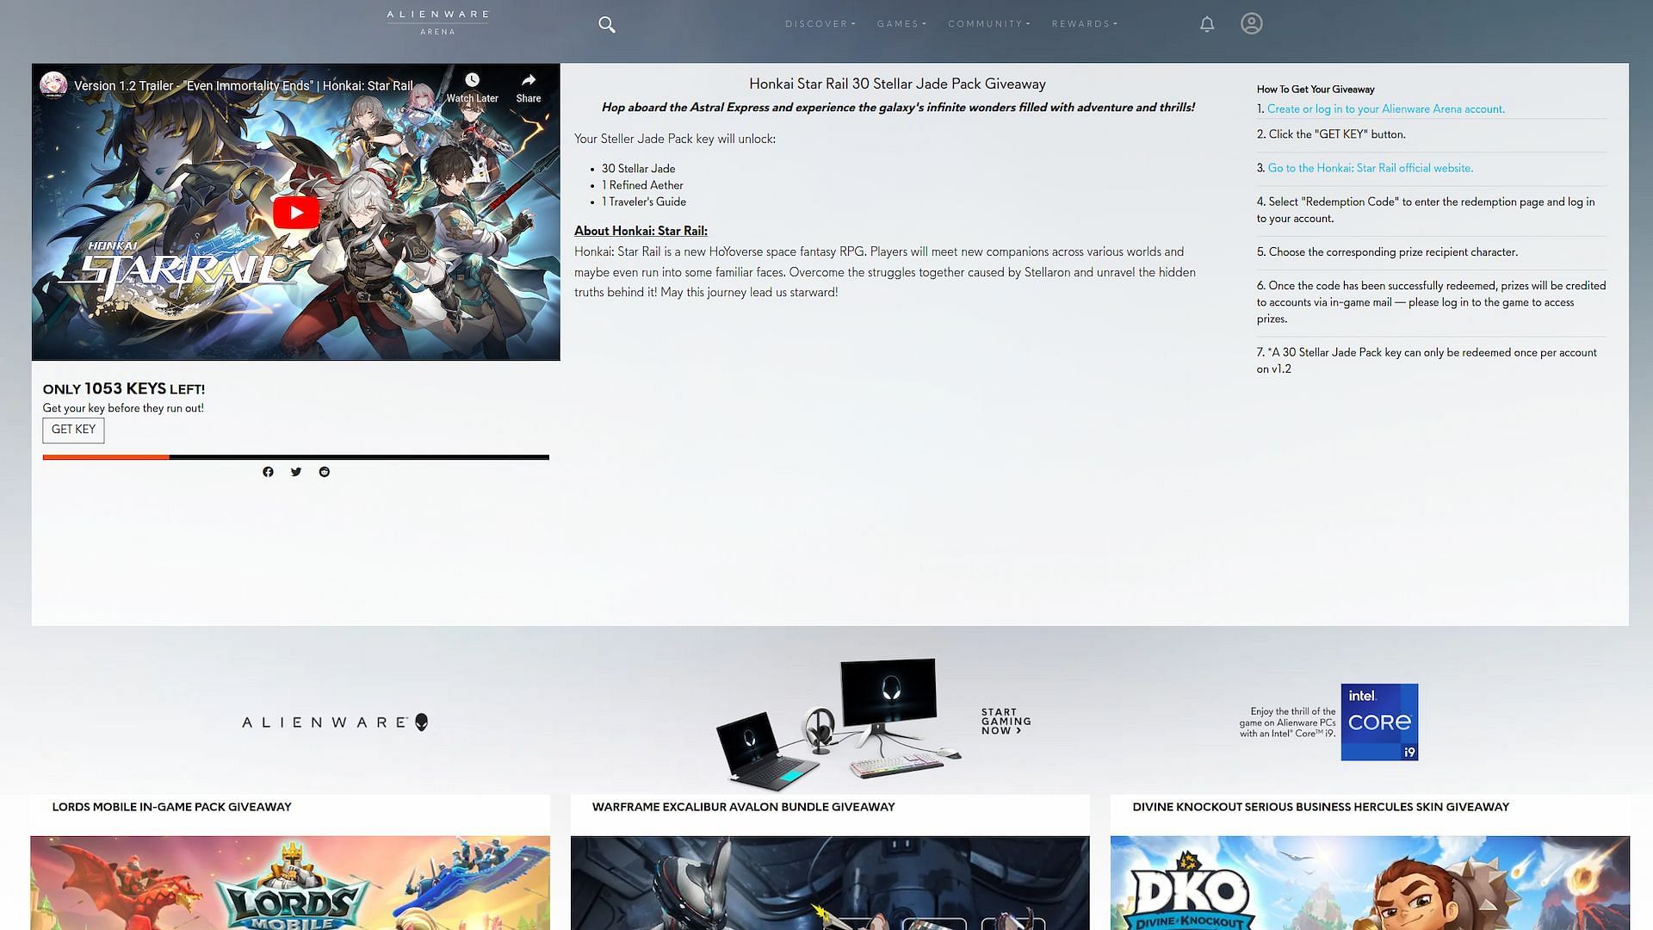Open the search magnifier icon
The height and width of the screenshot is (930, 1653).
607,25
